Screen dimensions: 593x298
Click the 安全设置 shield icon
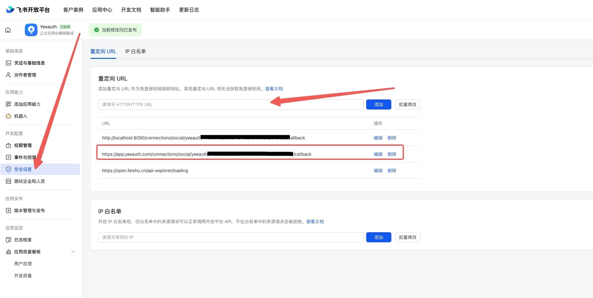click(x=8, y=169)
